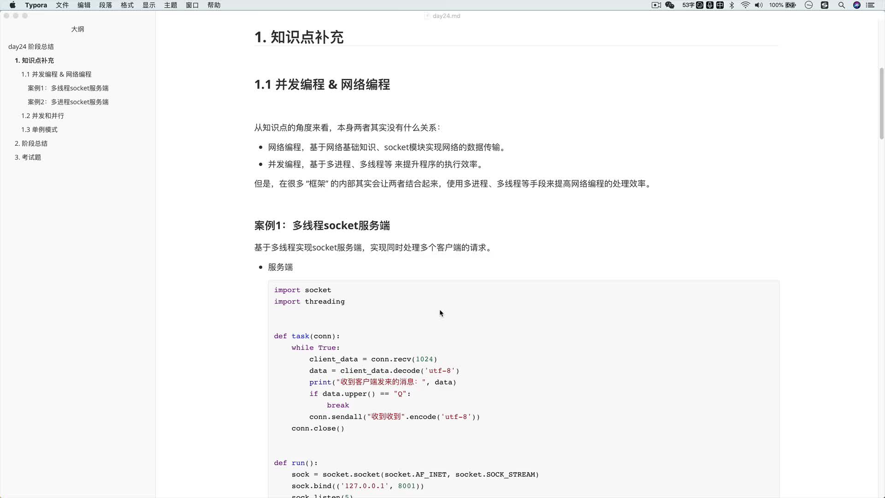Click the 服务端 bullet item
This screenshot has width=885, height=498.
(280, 267)
